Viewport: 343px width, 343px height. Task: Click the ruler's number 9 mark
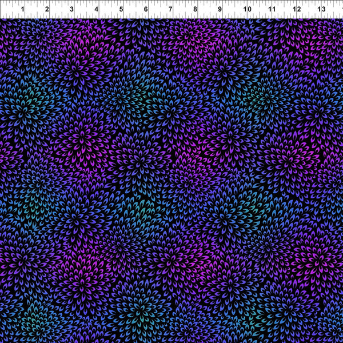click(x=220, y=10)
